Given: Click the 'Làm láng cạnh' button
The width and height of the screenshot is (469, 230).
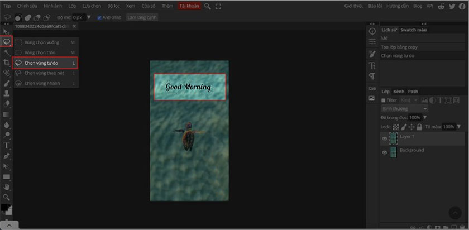Looking at the screenshot, I should [142, 17].
